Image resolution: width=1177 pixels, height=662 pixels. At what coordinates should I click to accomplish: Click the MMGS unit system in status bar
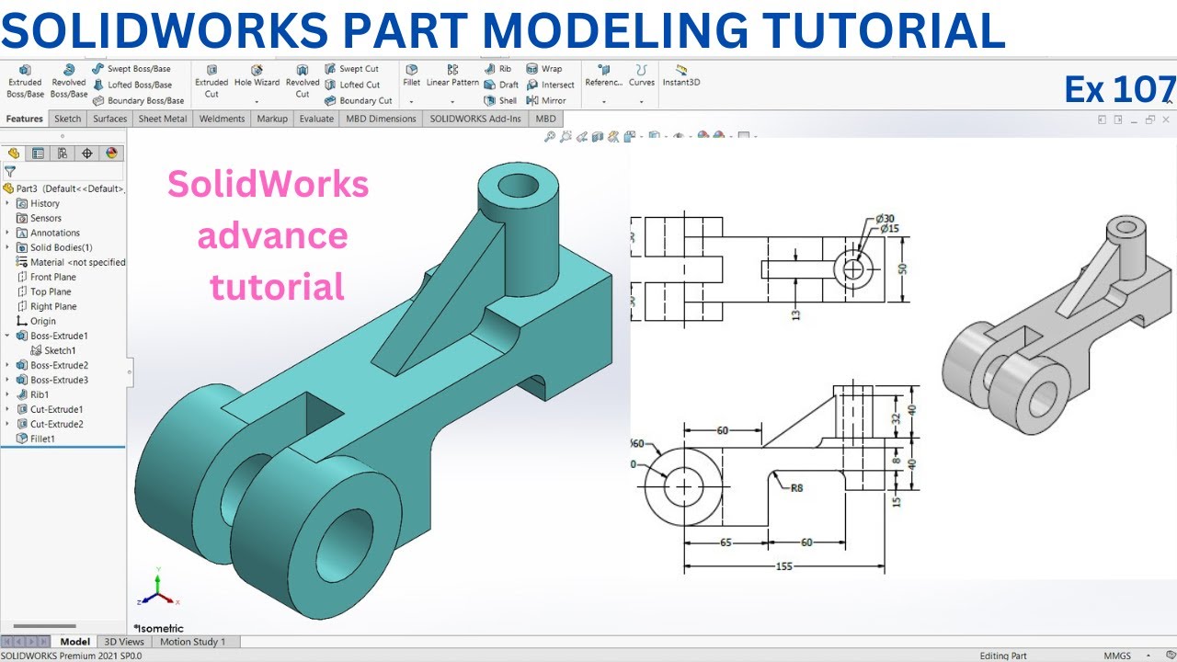pyautogui.click(x=1117, y=656)
